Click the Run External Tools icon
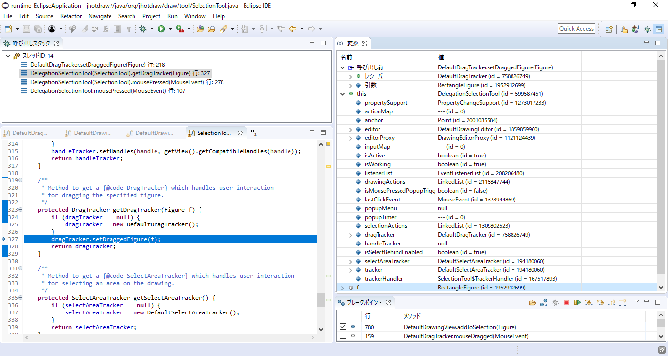The image size is (668, 356). pyautogui.click(x=180, y=29)
